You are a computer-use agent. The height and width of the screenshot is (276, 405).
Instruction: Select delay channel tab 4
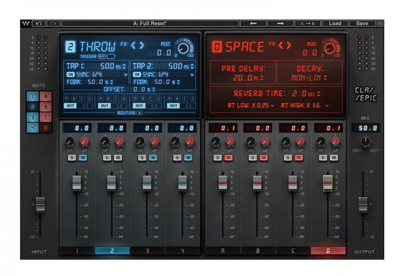[x=183, y=251]
